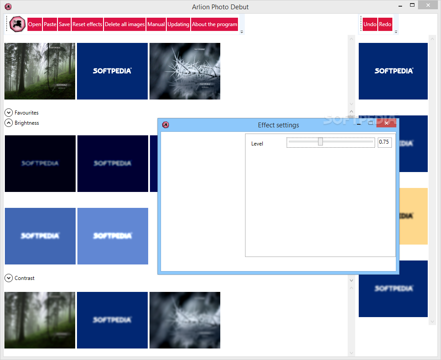Viewport: 441px width, 360px height.
Task: Minimize the Arlion Photo Debut window
Action: click(400, 5)
